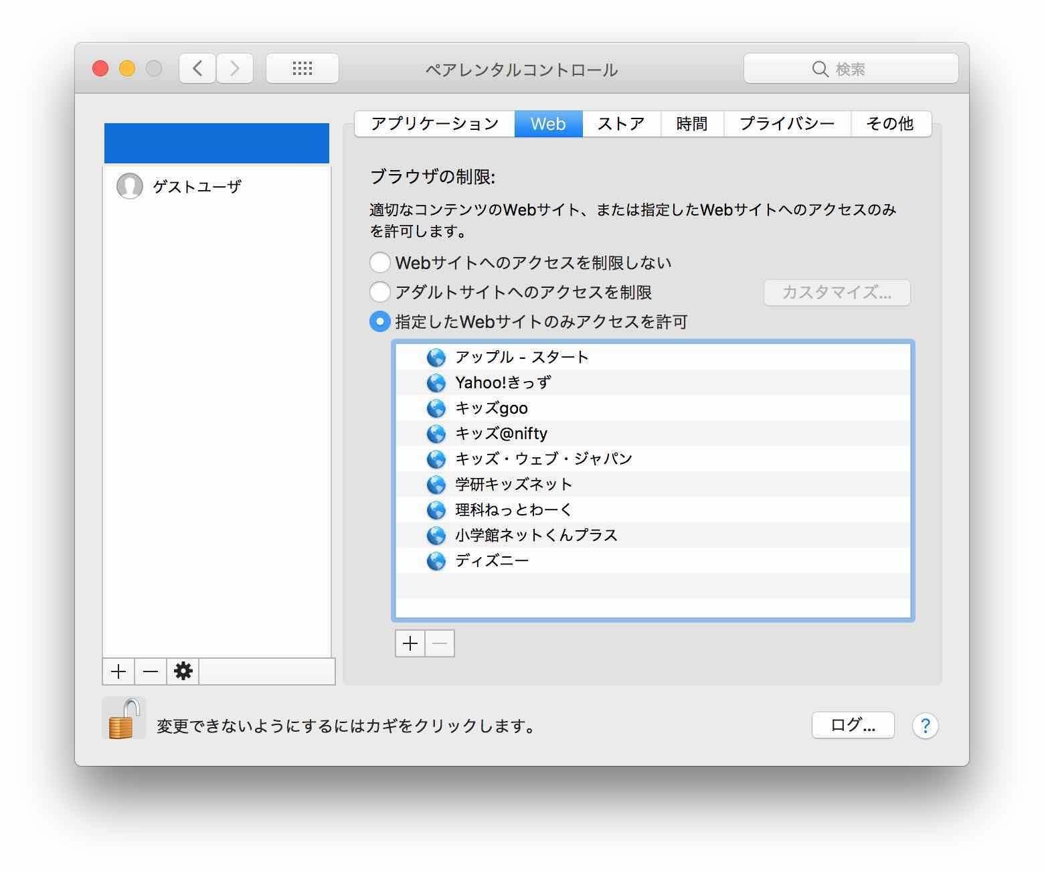Screen dimensions: 1044x873
Task: Click the 変更できないようにするにはカギをクリックします text
Action: click(x=346, y=726)
